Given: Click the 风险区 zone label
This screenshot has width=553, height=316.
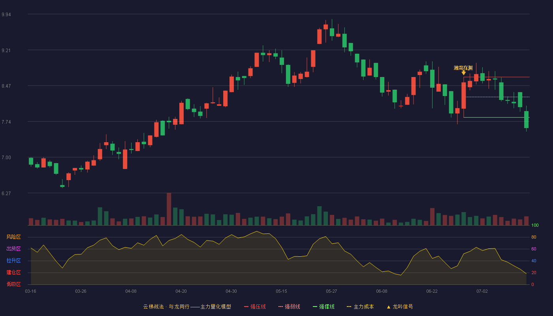Looking at the screenshot, I should (x=13, y=237).
